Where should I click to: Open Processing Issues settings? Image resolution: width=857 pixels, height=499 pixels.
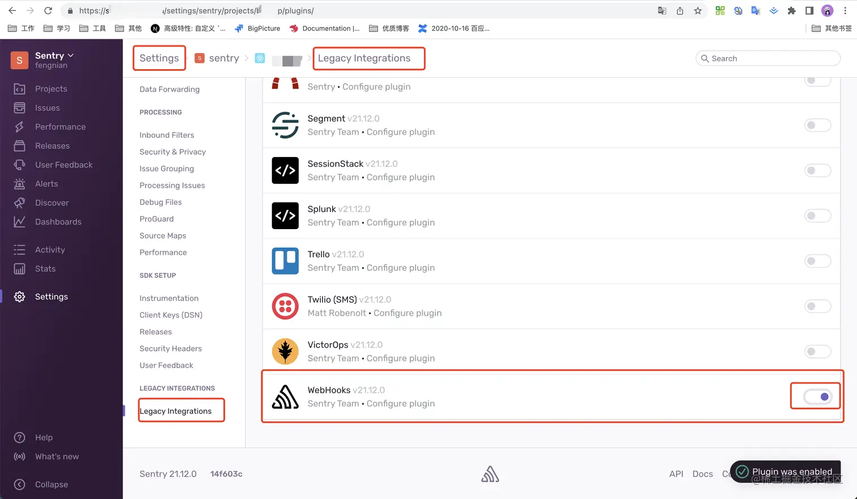point(172,185)
